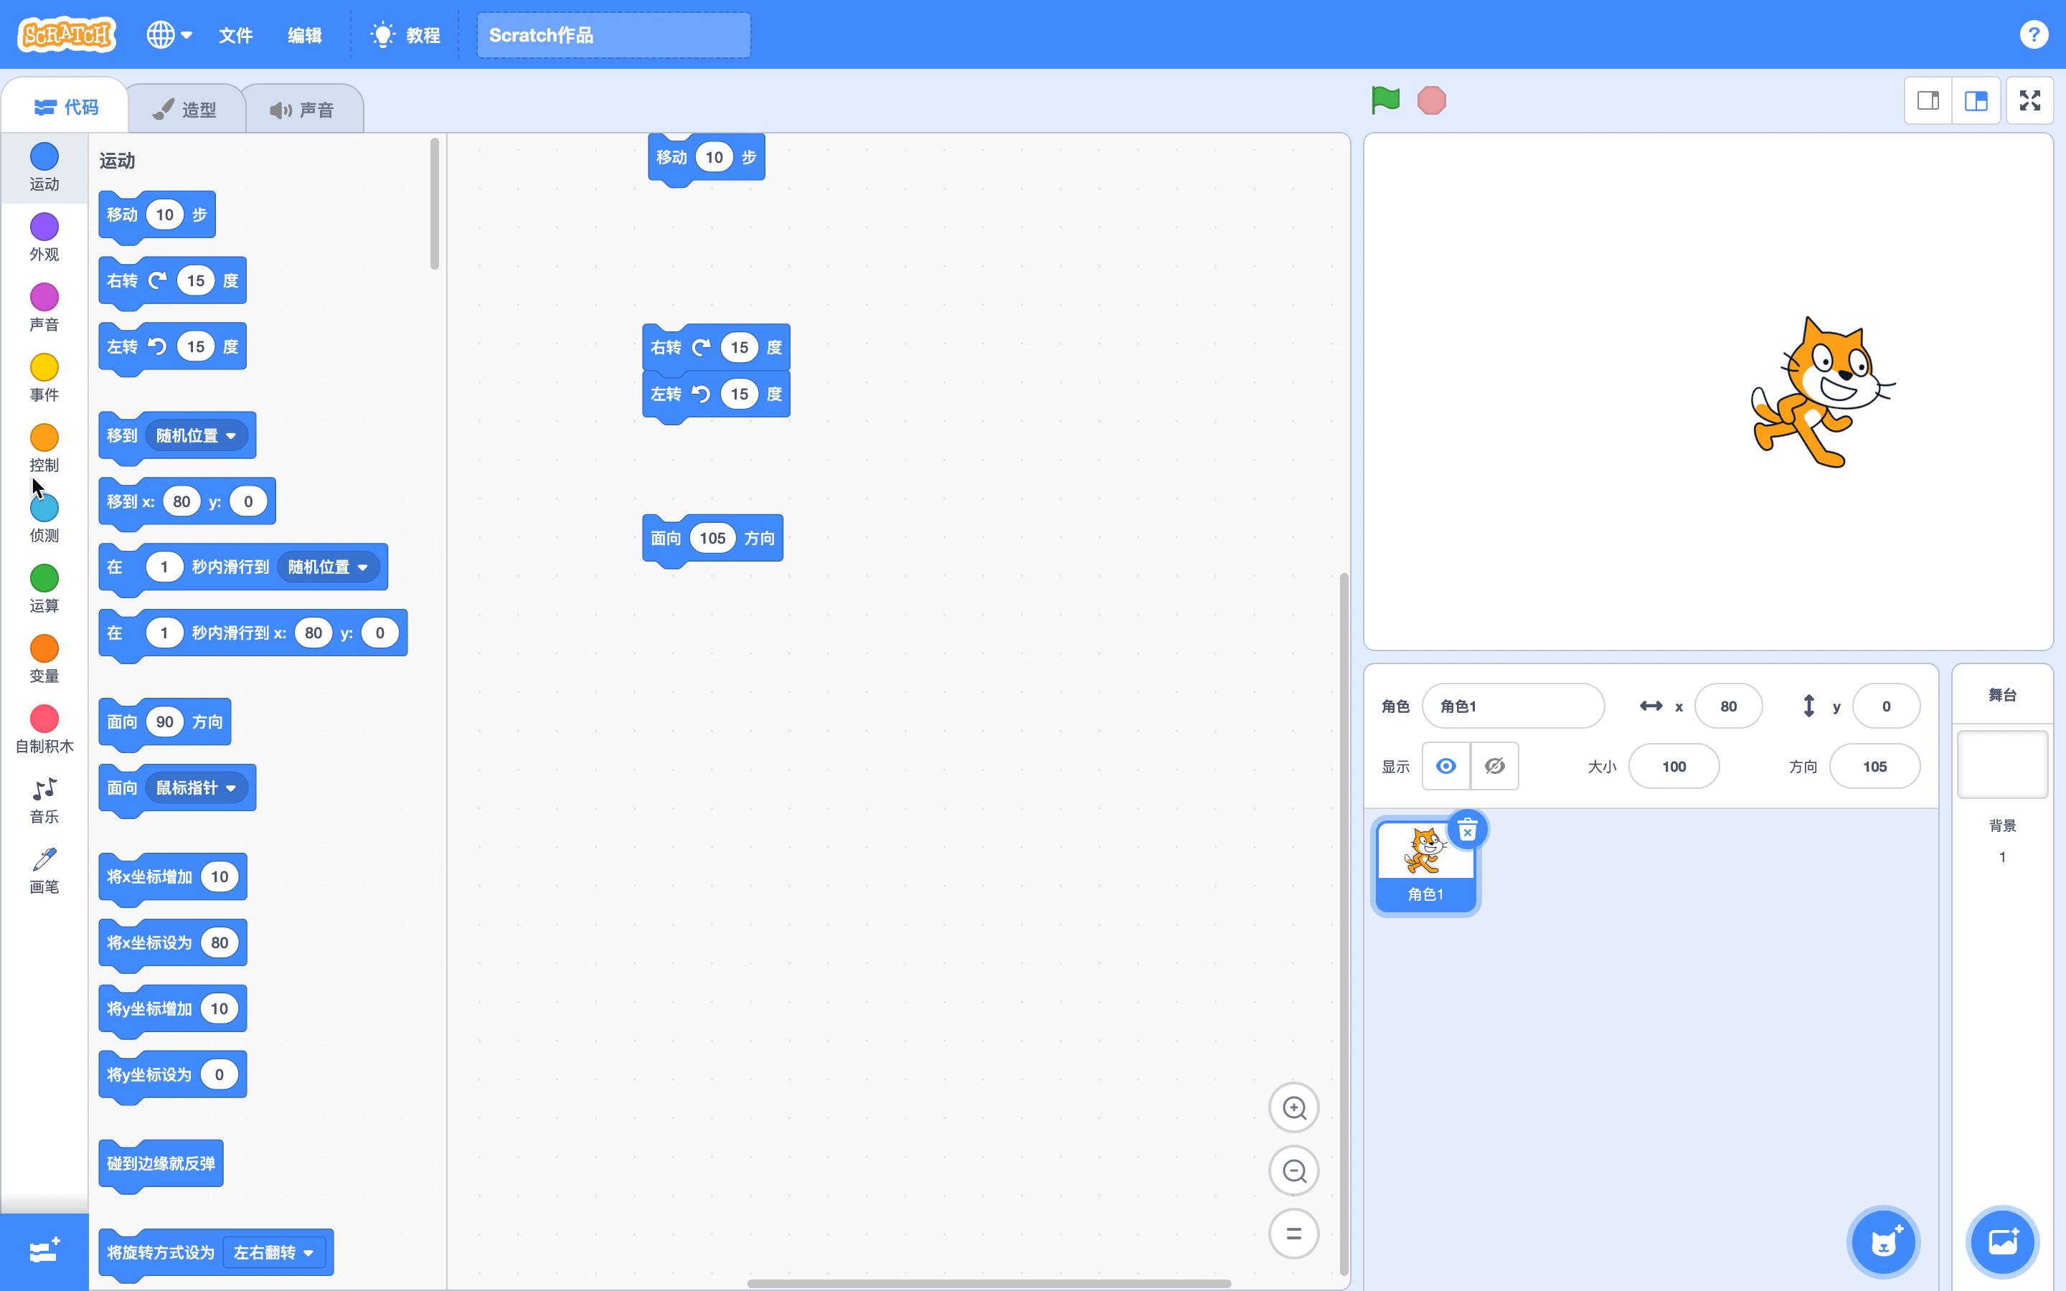Choose a new sprite cat button

click(1883, 1242)
